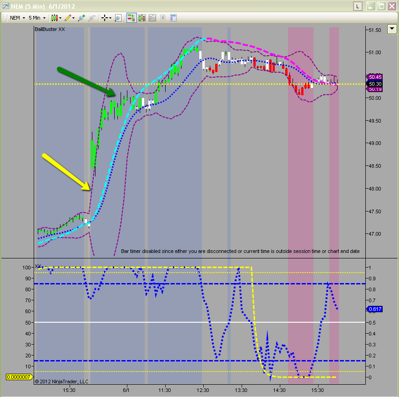This screenshot has height=397, width=399.
Task: Click the zoom in magnifier icon
Action: pos(81,18)
